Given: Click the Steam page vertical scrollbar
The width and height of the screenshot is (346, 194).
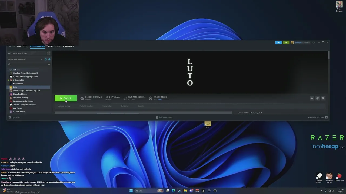Looking at the screenshot, I should [x=329, y=55].
